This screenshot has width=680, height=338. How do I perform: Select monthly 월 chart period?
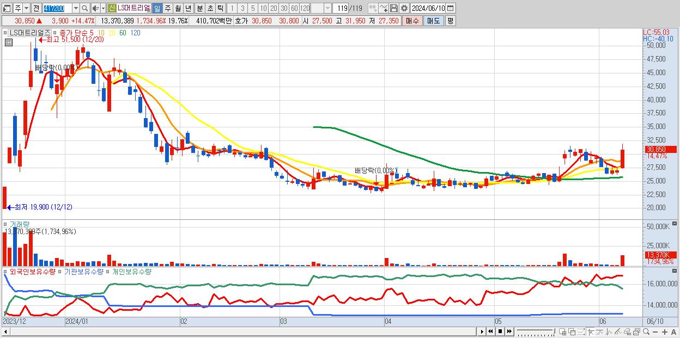pyautogui.click(x=178, y=8)
